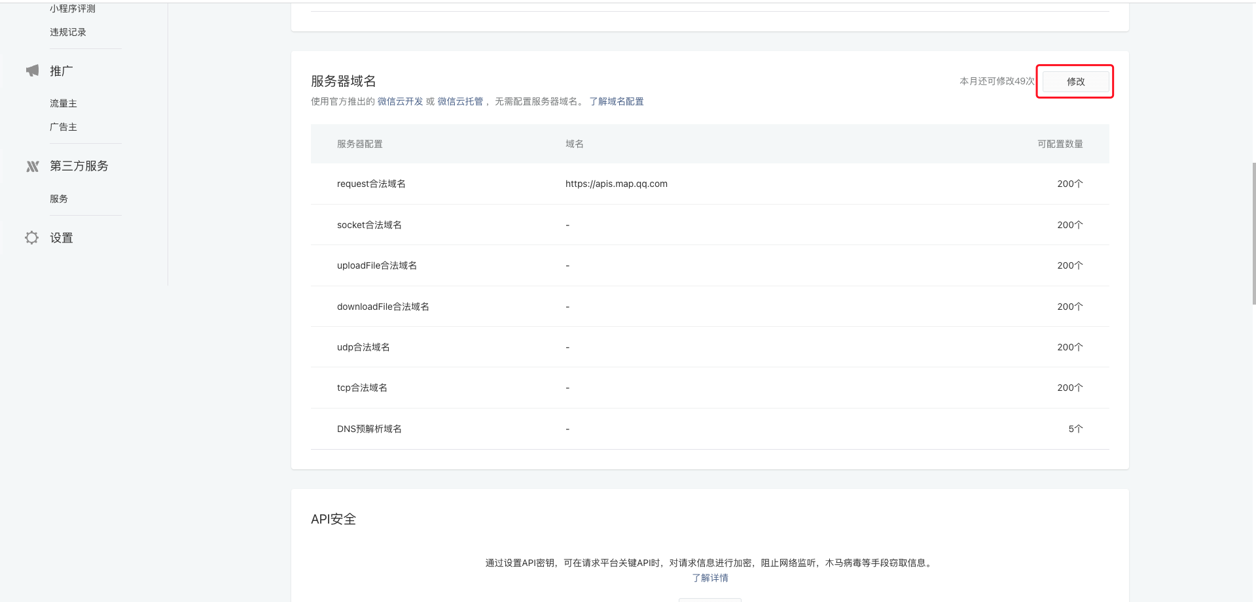Image resolution: width=1256 pixels, height=602 pixels.
Task: Click the 了解域名配置 link
Action: [x=616, y=101]
